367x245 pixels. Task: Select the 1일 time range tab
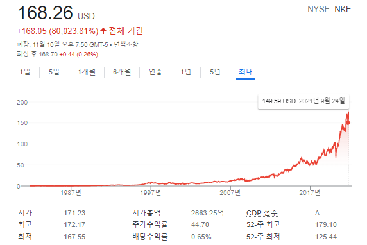[x=25, y=72]
